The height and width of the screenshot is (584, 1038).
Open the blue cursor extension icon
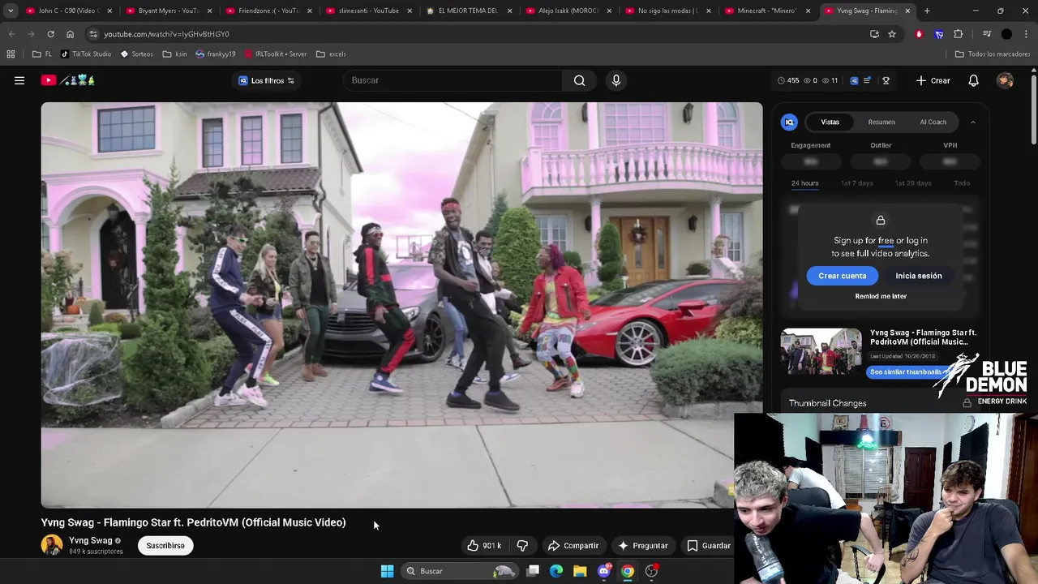coord(939,34)
